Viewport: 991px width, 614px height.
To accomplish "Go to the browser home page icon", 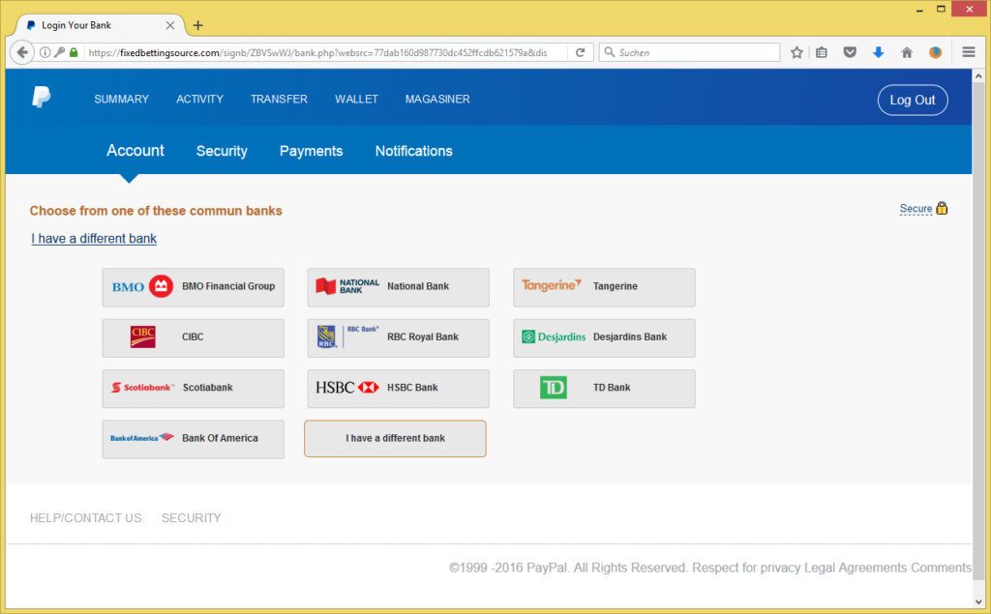I will click(x=907, y=52).
